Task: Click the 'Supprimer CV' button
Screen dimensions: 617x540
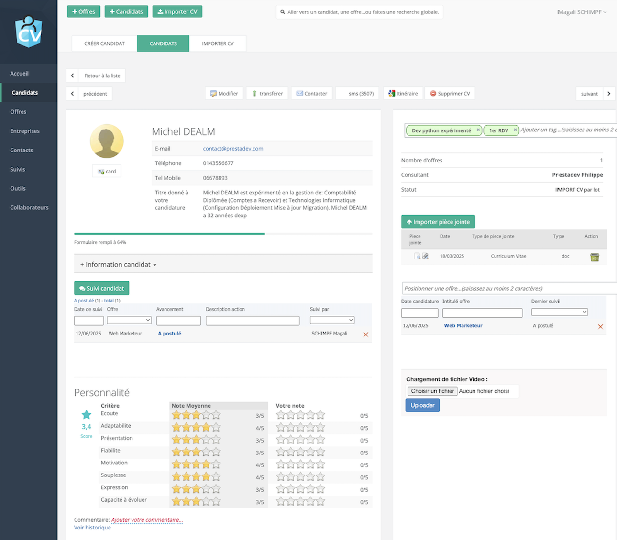Action: pos(450,94)
